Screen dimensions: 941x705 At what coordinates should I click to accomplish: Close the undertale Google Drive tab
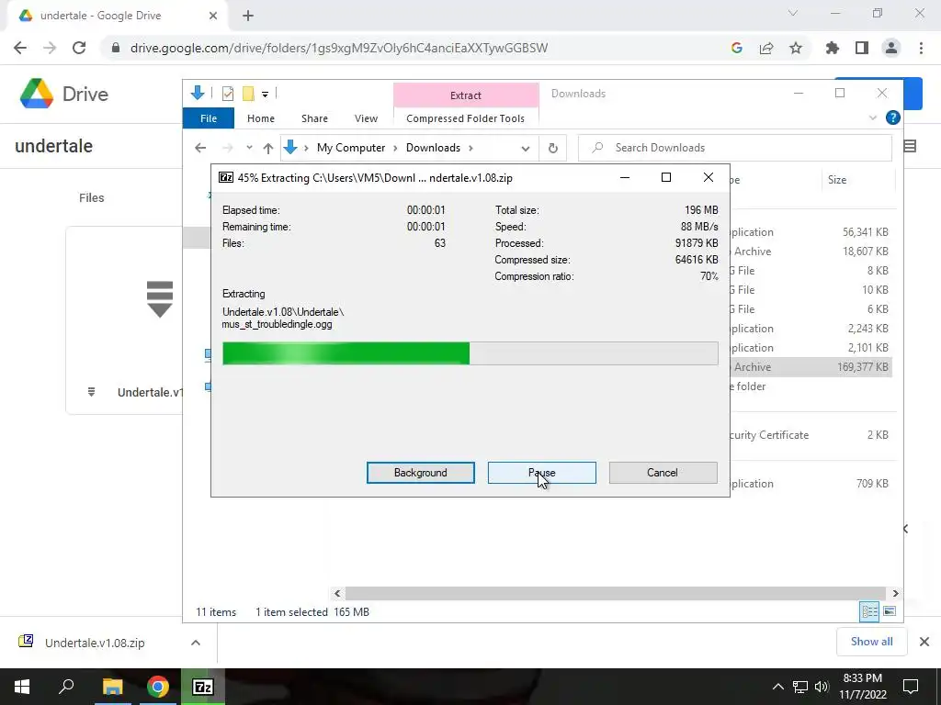pos(213,16)
